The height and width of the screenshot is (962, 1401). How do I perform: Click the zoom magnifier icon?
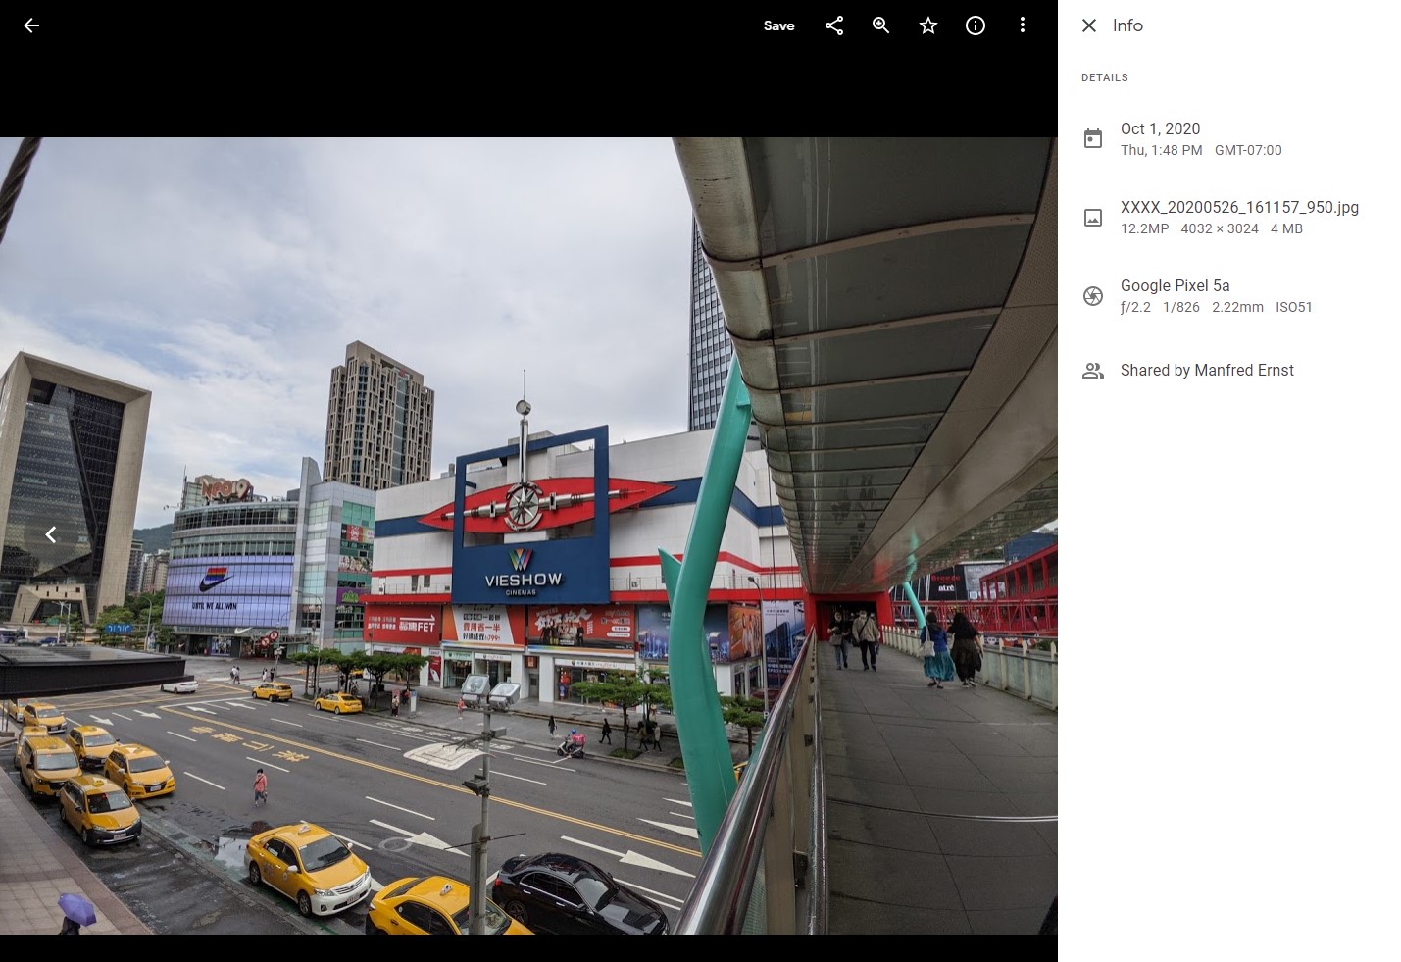(x=881, y=25)
